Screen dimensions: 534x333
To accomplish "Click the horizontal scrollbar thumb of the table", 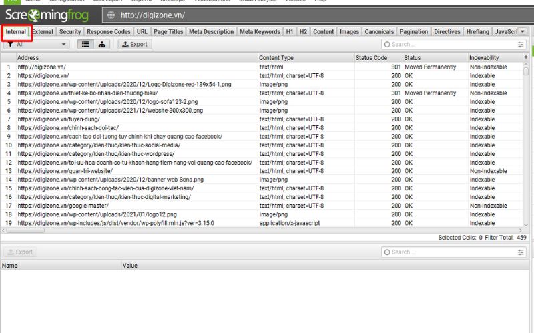I will click(x=25, y=230).
